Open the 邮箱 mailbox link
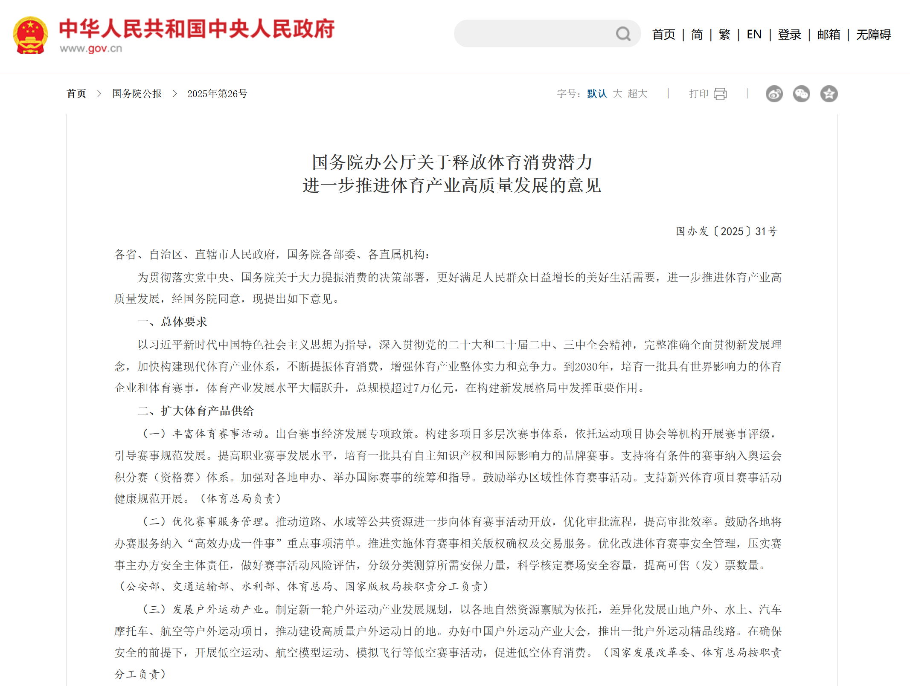910x686 pixels. tap(829, 35)
